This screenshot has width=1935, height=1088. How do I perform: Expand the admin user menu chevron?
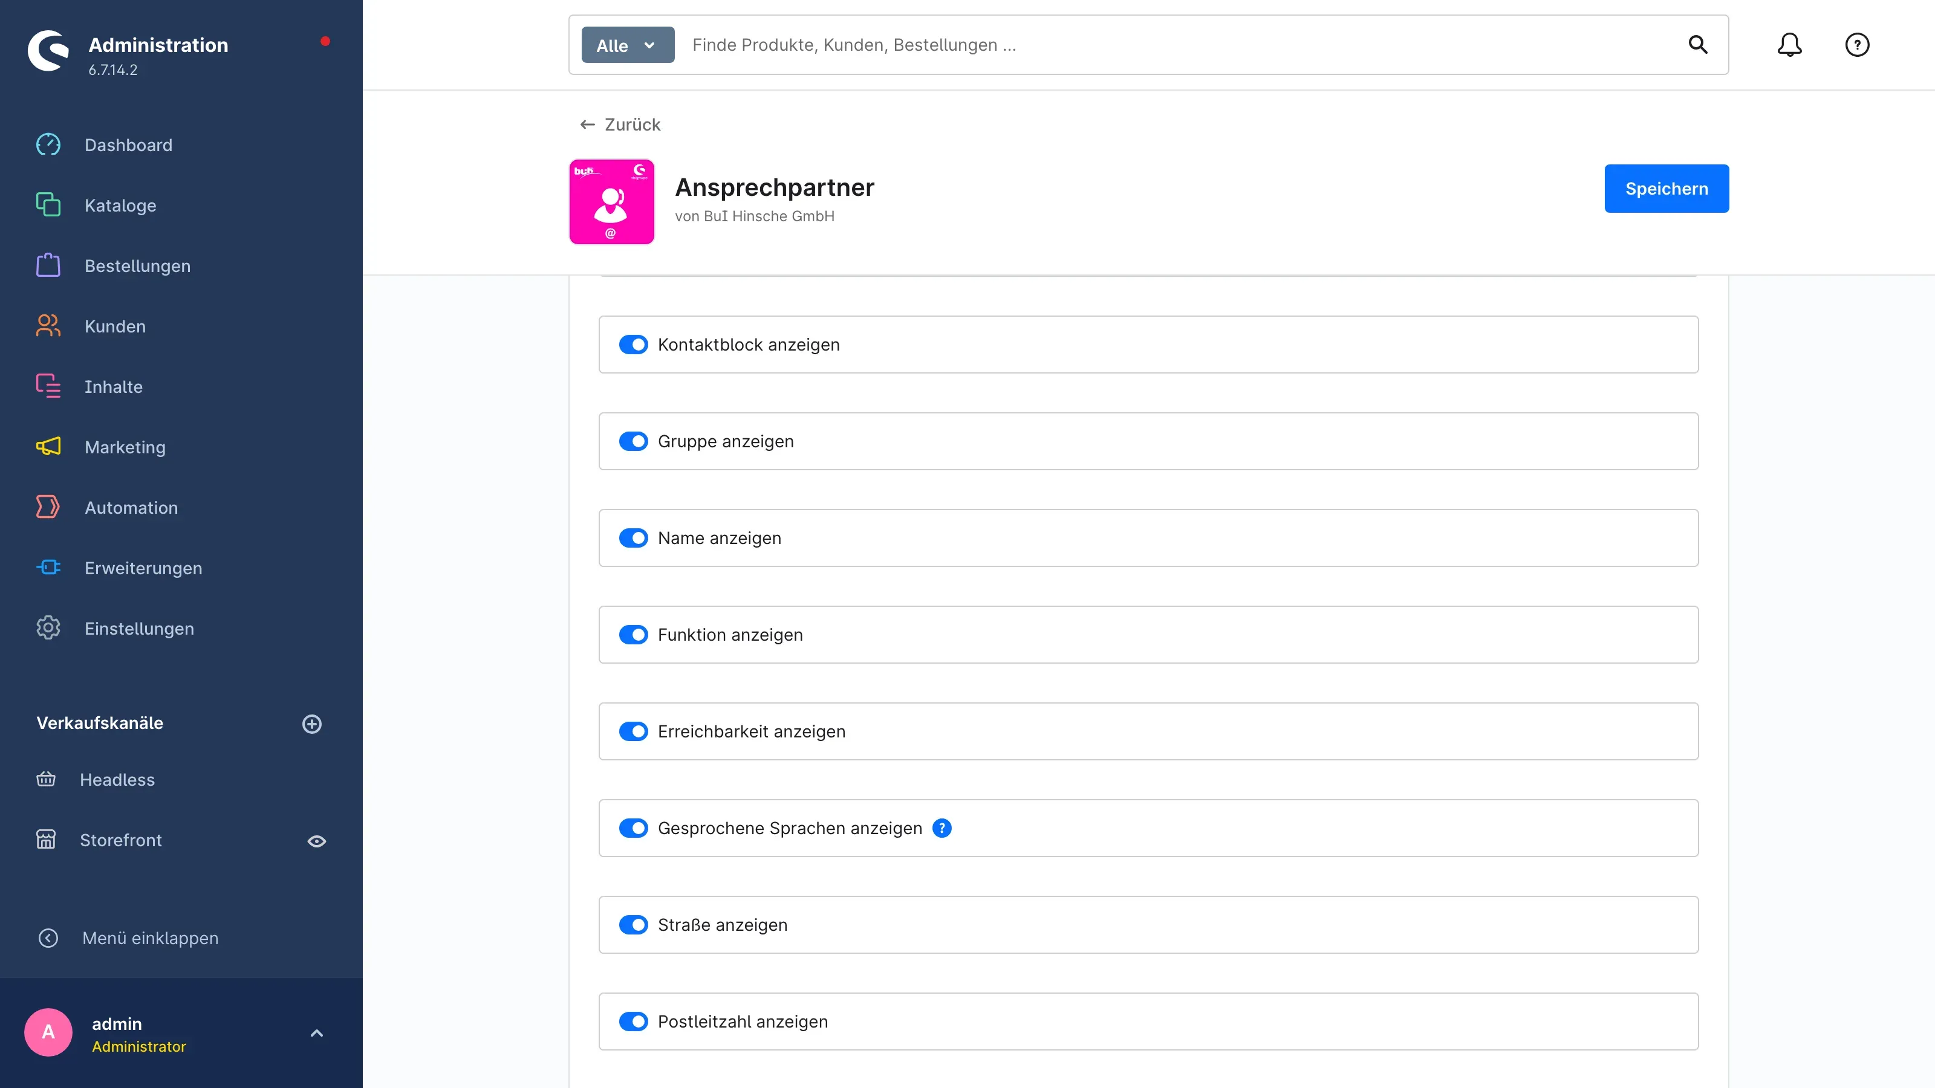coord(316,1033)
